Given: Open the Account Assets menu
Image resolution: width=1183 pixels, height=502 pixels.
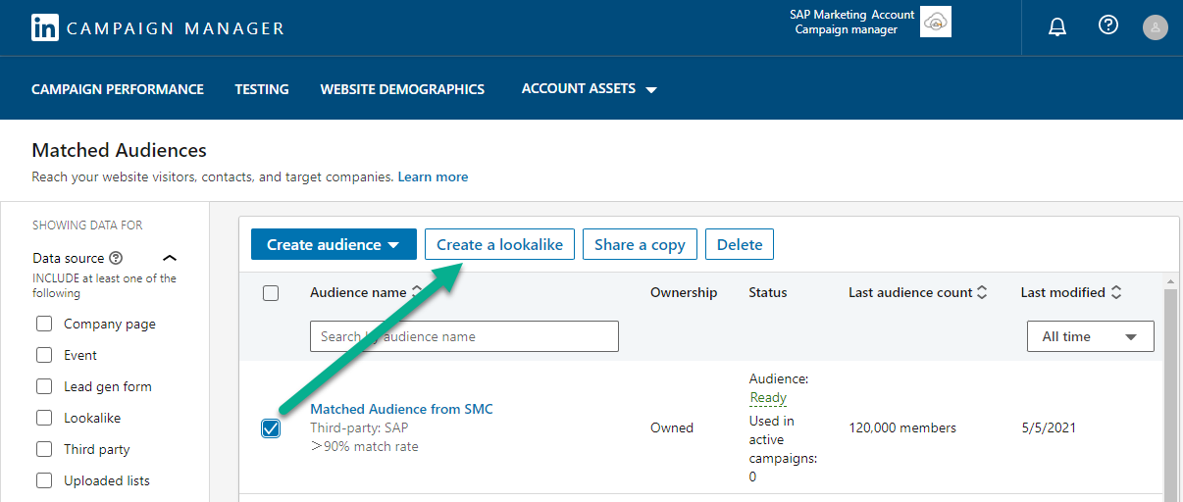Looking at the screenshot, I should tap(589, 89).
